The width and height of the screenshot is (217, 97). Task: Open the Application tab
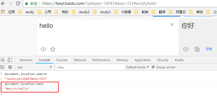click(143, 60)
